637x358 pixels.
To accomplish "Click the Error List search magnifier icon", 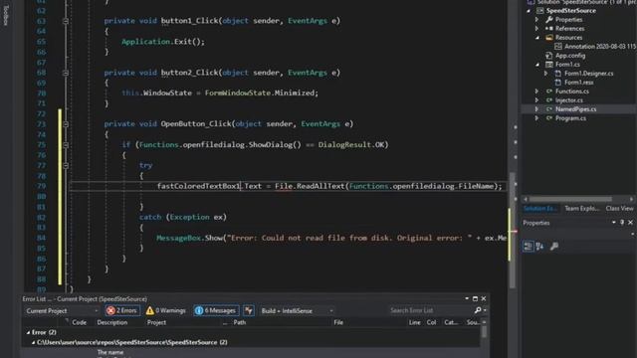I will point(478,310).
